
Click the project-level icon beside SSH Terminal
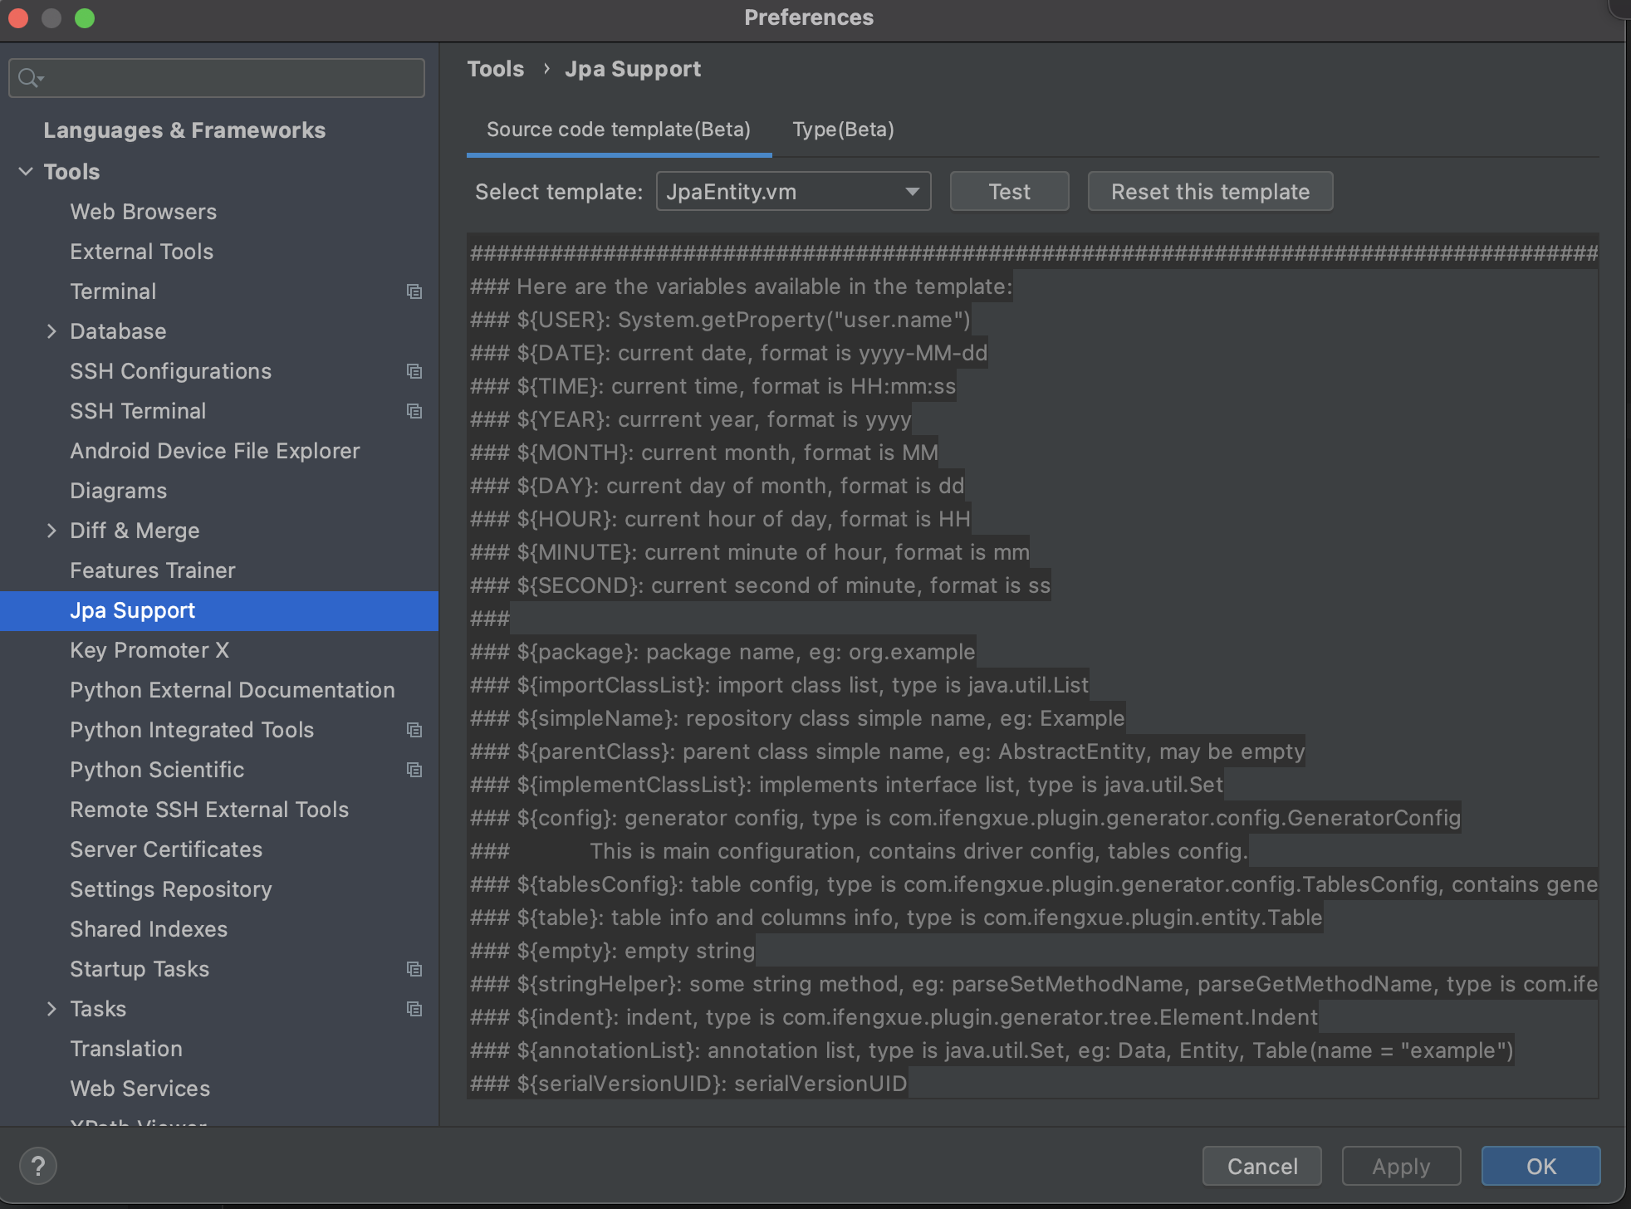(x=414, y=411)
